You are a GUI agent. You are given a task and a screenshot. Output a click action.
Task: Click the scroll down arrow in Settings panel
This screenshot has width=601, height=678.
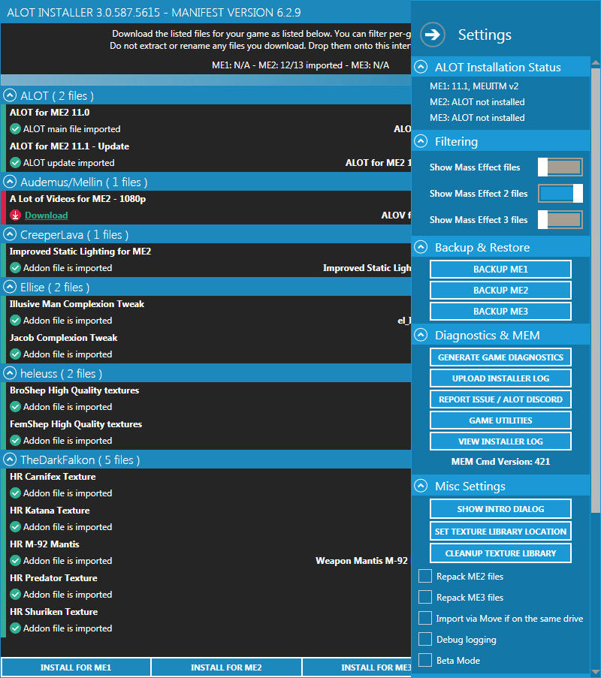click(x=596, y=673)
